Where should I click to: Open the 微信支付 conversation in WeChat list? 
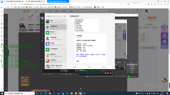coord(56,33)
